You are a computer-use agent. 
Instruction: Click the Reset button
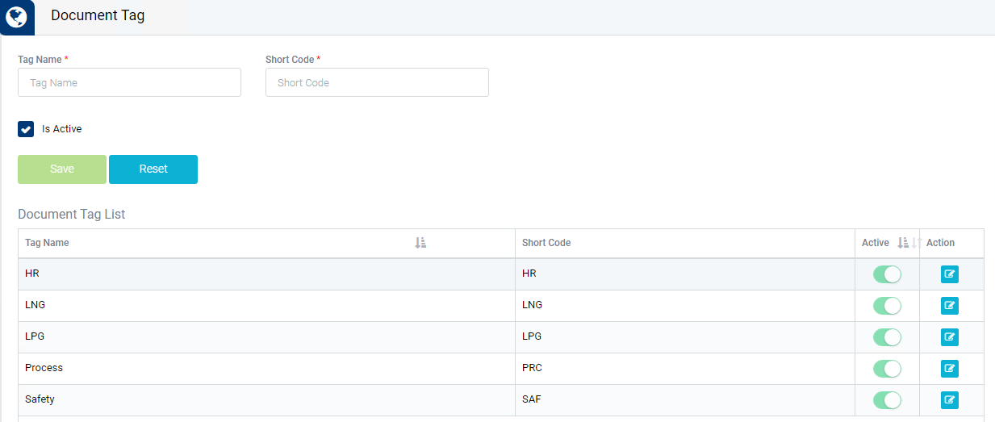click(153, 169)
